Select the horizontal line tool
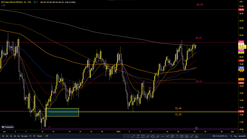The height and width of the screenshot is (139, 247). tap(163, 136)
